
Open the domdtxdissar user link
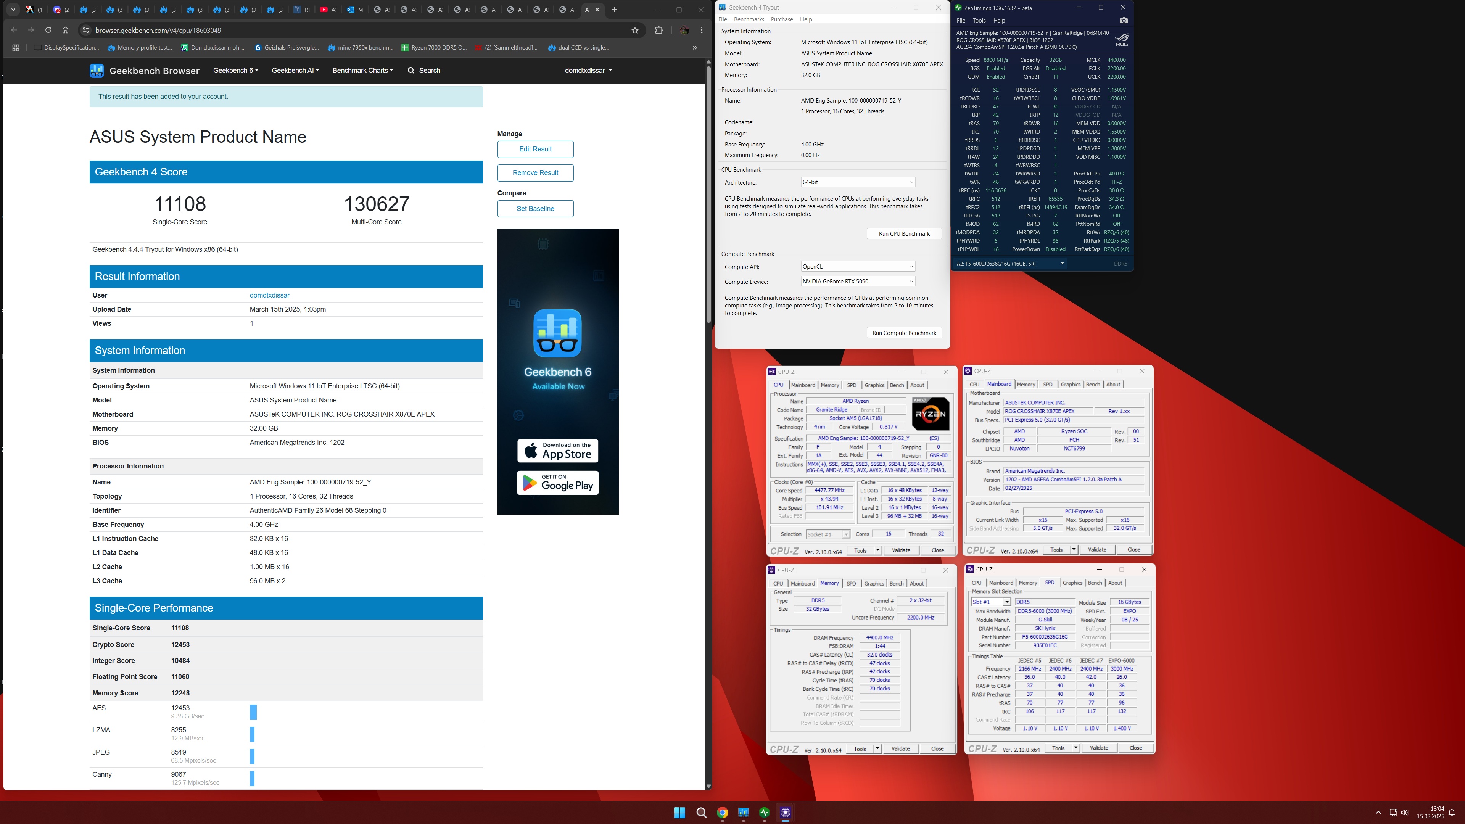[x=270, y=295]
